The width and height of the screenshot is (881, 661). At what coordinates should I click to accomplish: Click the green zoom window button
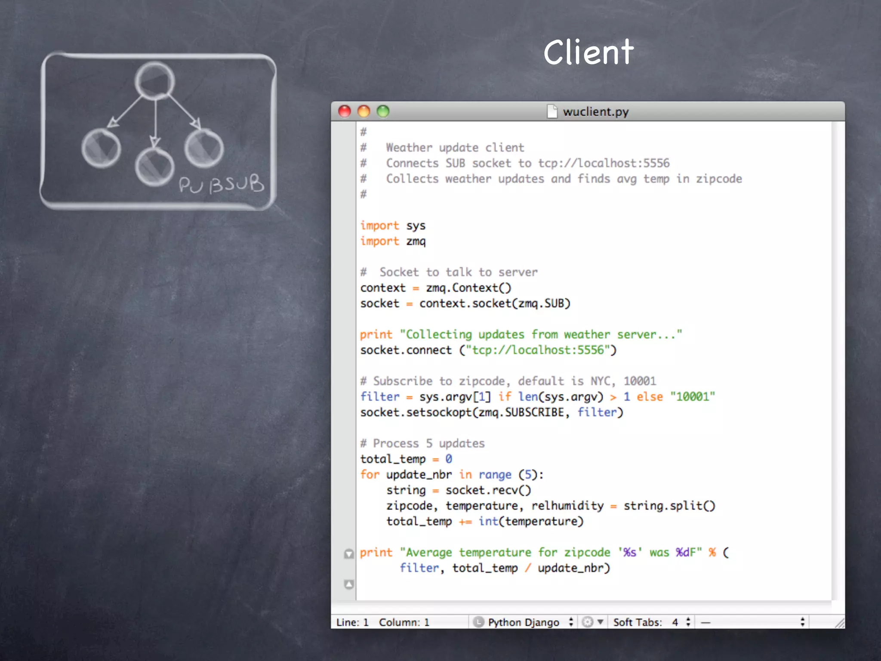[383, 111]
